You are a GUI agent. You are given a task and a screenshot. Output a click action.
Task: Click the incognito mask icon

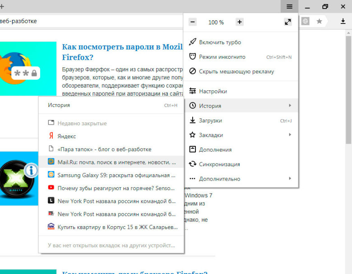[x=192, y=56]
